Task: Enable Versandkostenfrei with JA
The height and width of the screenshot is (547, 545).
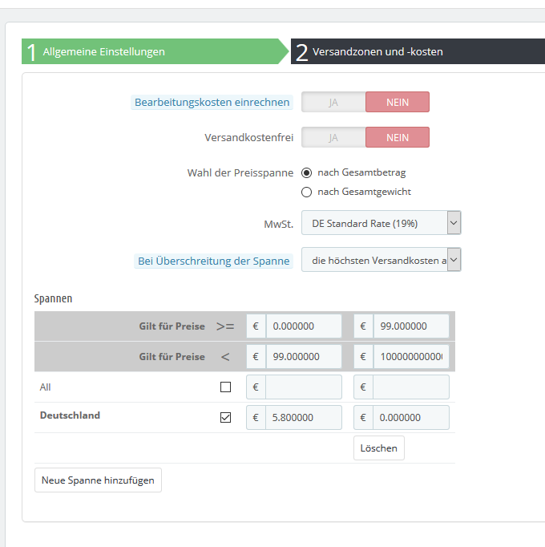Action: coord(333,137)
